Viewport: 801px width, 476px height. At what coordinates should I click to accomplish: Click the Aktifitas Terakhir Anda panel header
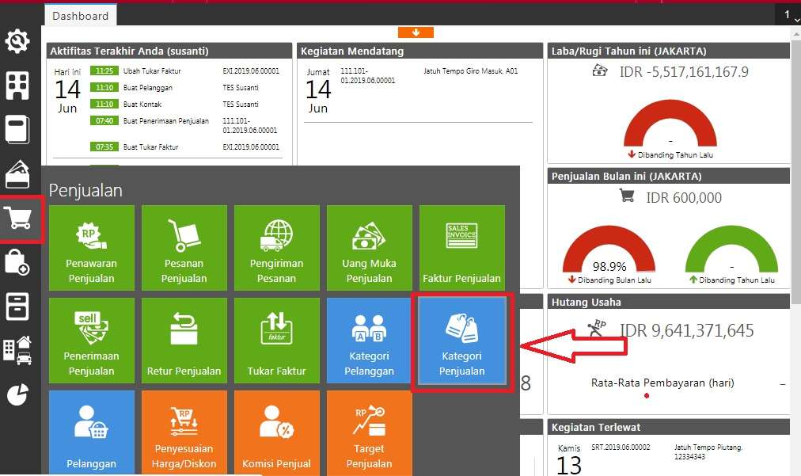pos(169,51)
